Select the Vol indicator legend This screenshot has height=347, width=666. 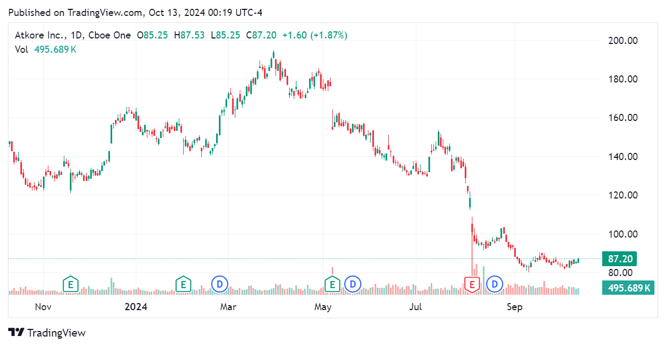pyautogui.click(x=21, y=49)
